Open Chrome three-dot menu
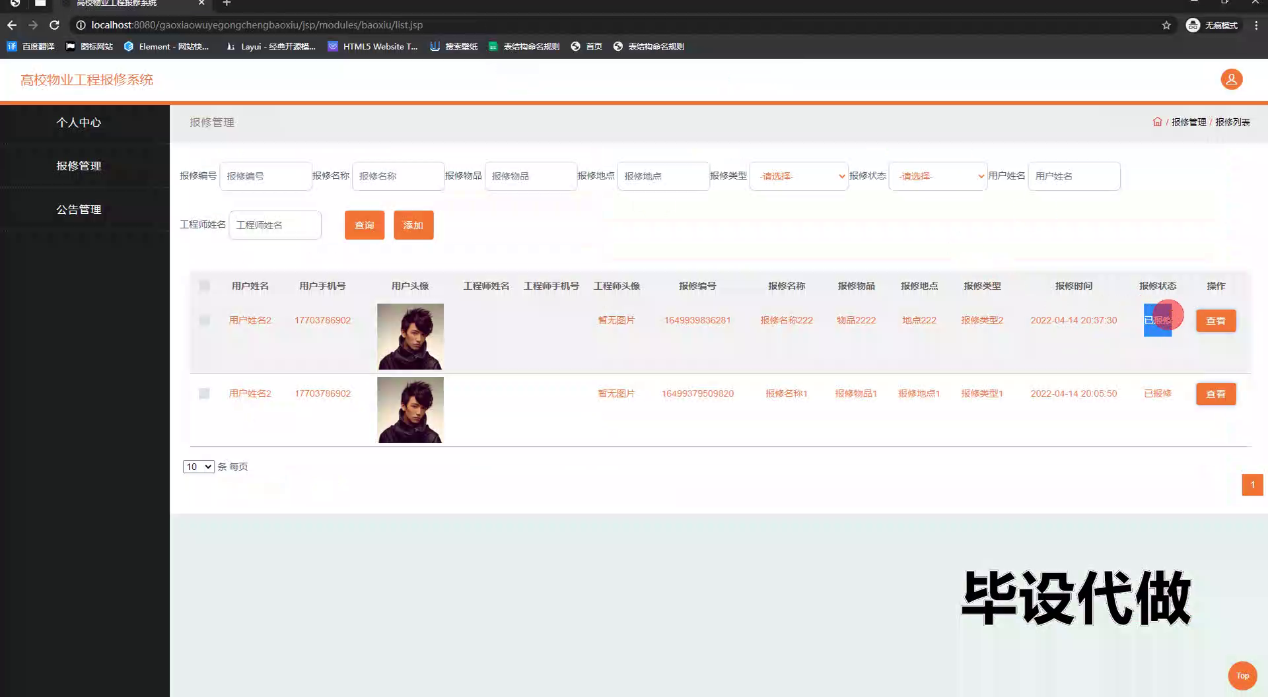 click(1256, 25)
